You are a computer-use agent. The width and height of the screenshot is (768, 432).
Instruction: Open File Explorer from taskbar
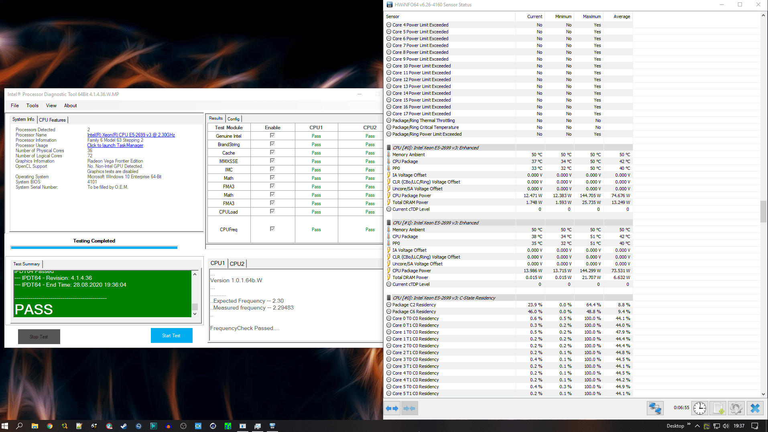pyautogui.click(x=35, y=426)
